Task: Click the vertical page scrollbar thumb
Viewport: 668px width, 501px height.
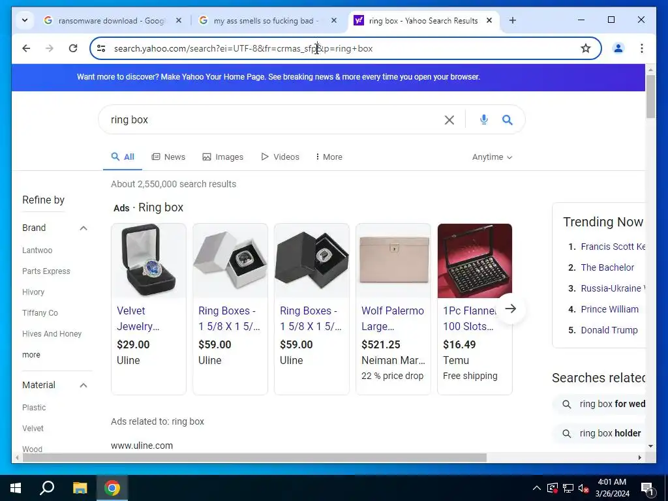Action: [x=650, y=97]
